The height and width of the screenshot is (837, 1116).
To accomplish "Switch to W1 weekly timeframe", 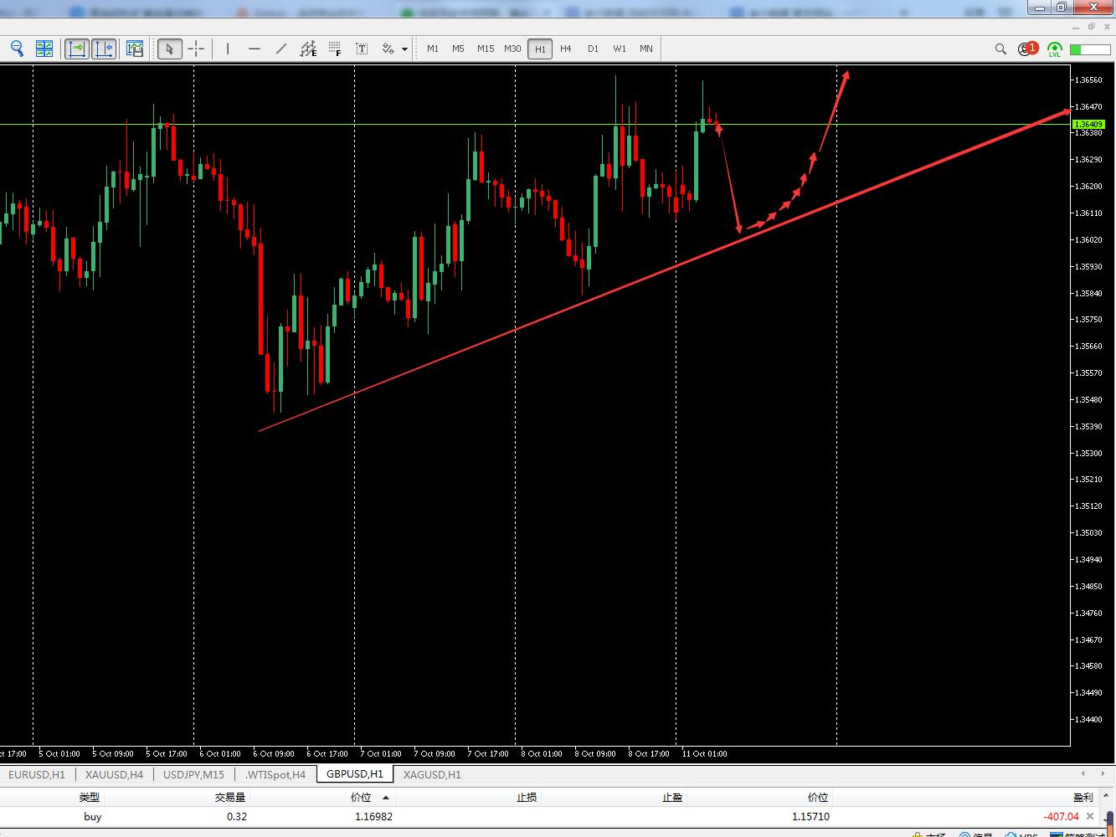I will (x=620, y=49).
